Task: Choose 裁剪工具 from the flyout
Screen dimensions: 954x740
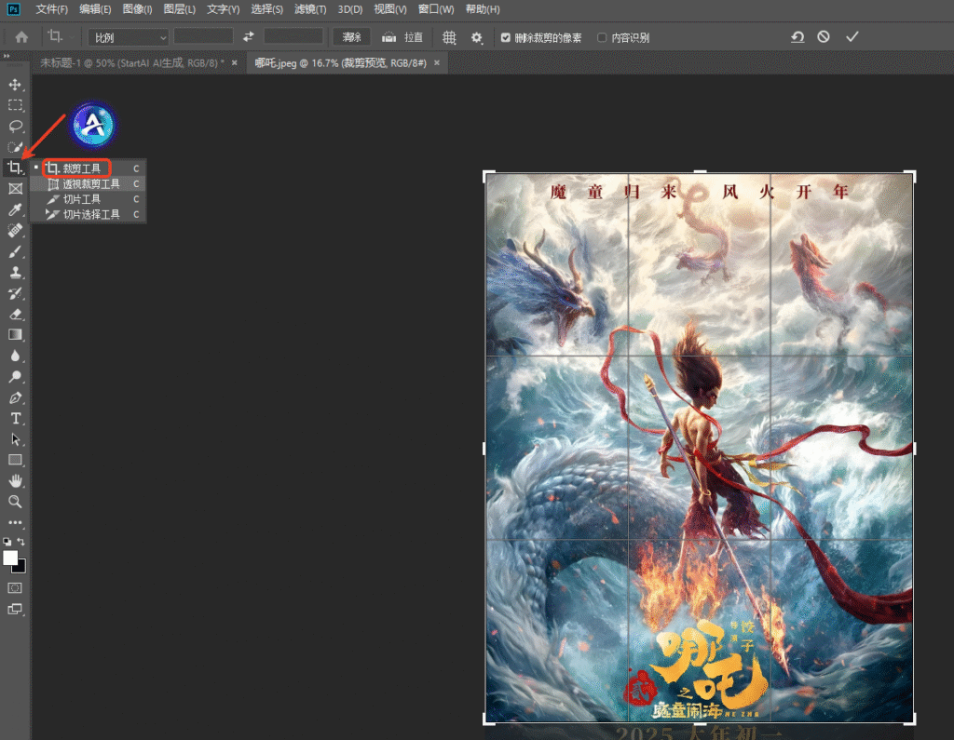Action: pos(88,168)
